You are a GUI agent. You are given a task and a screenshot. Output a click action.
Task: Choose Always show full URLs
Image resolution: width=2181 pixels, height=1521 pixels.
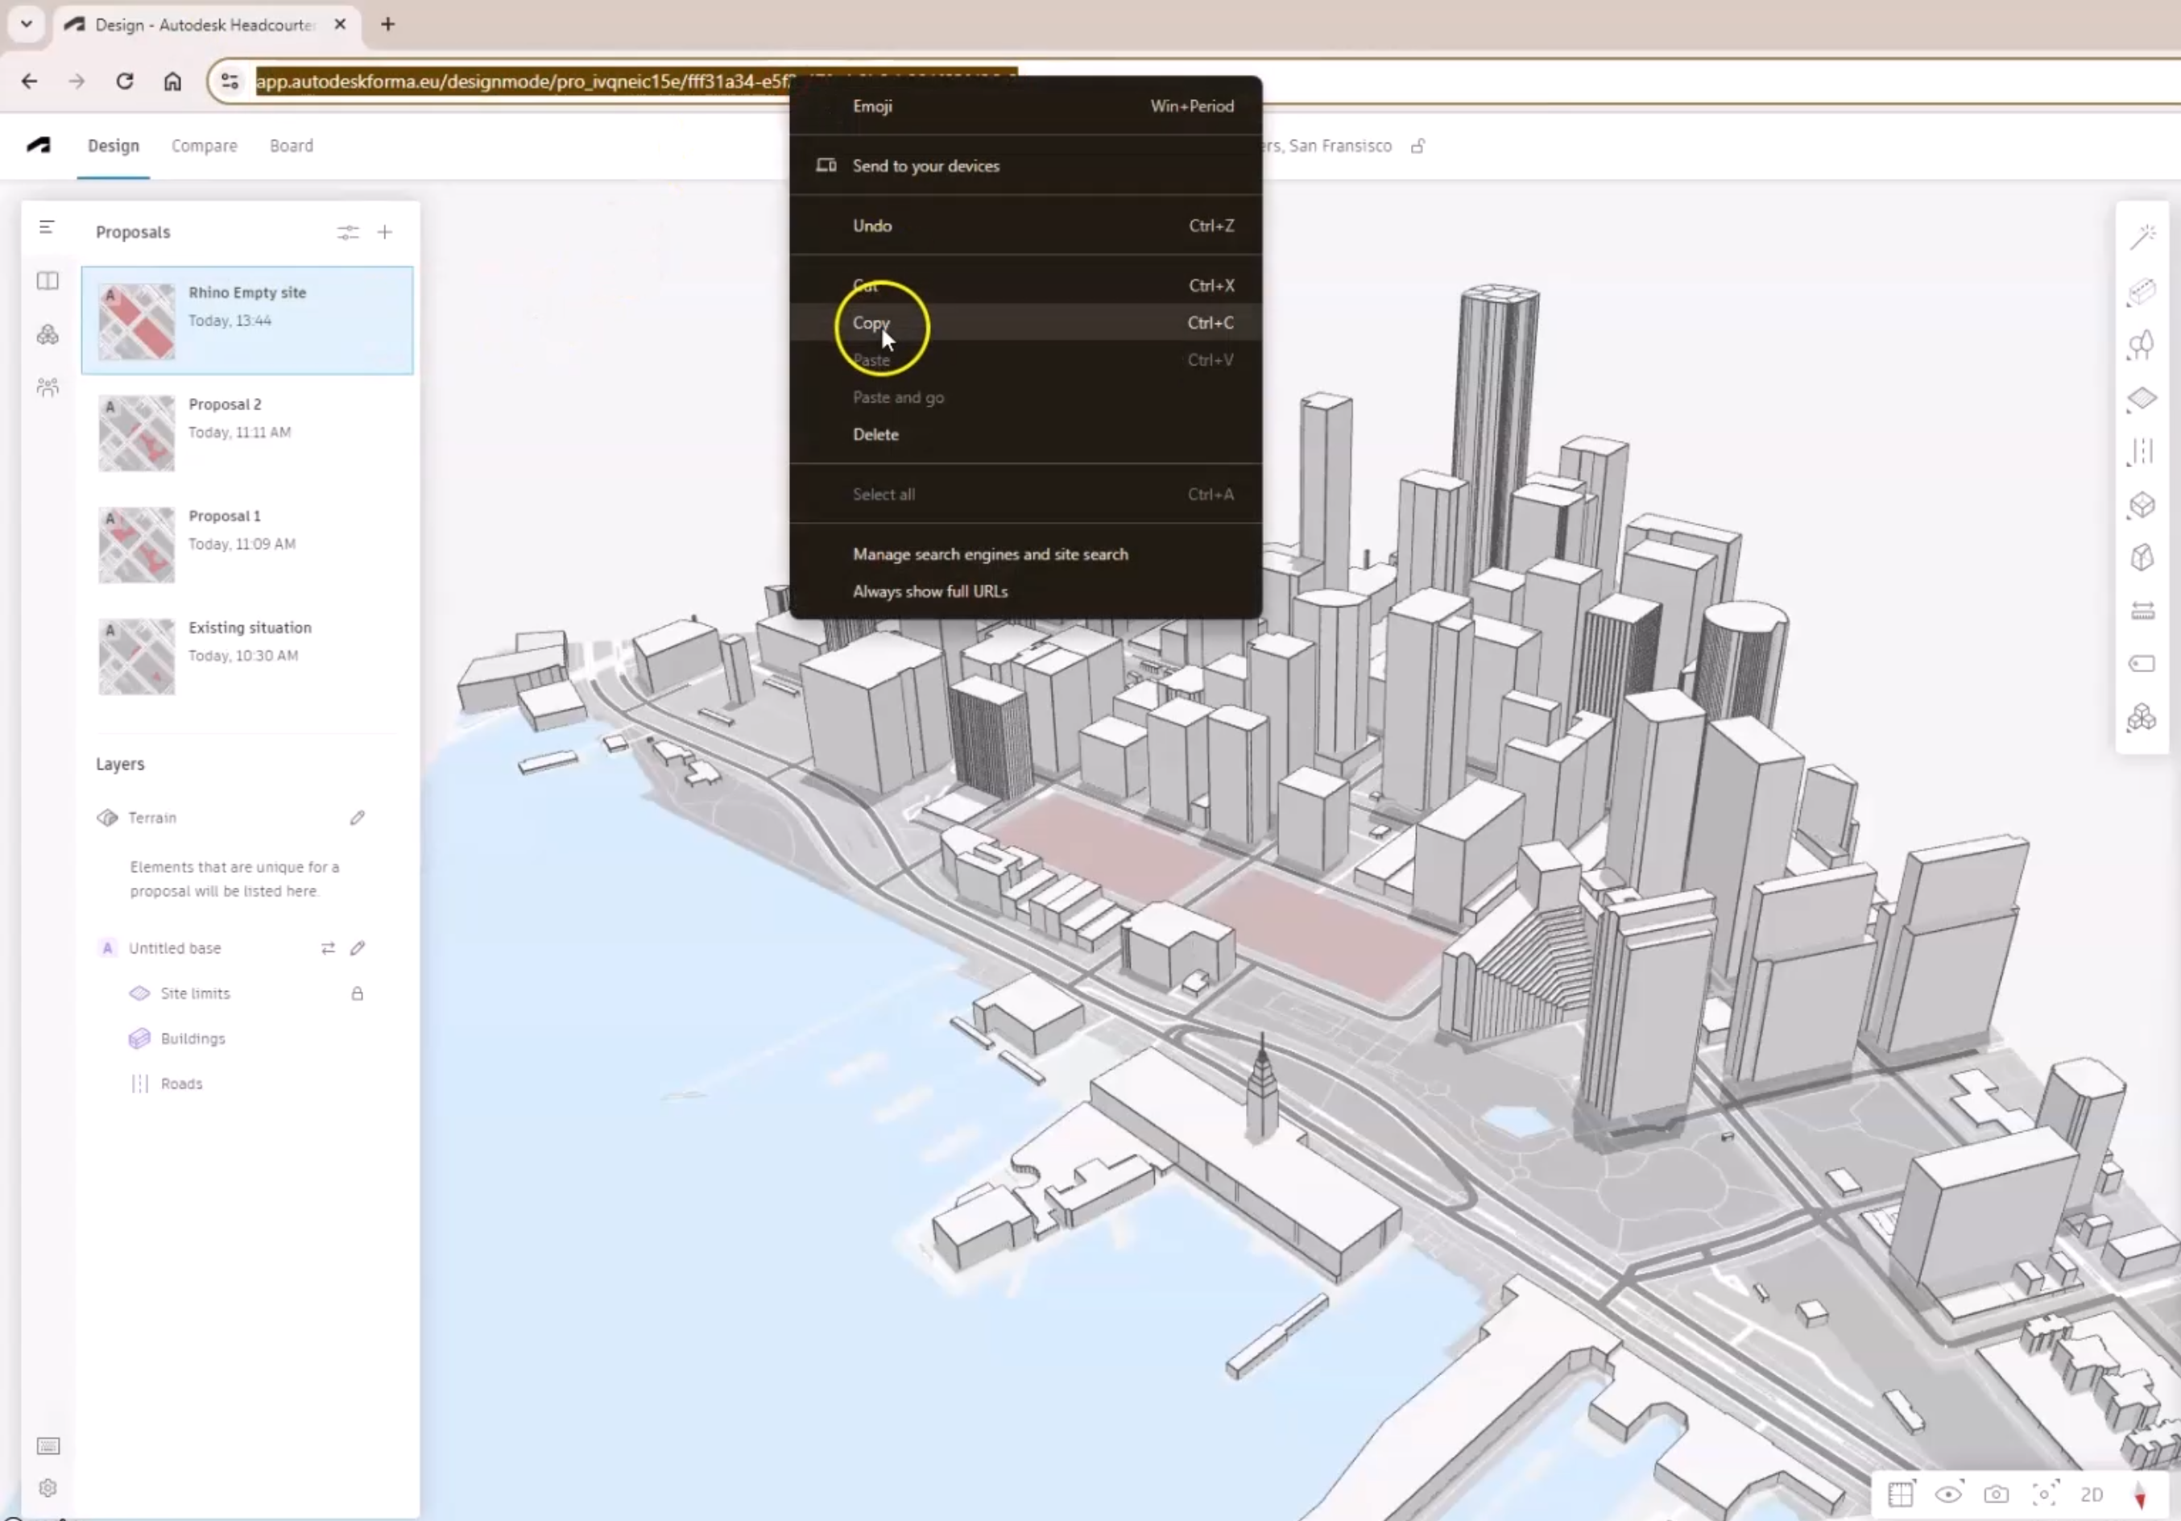(1026, 592)
